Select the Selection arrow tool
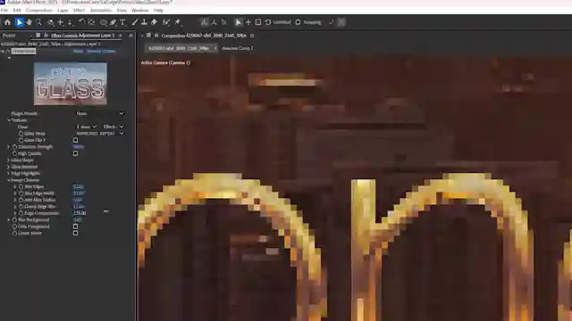 (x=19, y=22)
